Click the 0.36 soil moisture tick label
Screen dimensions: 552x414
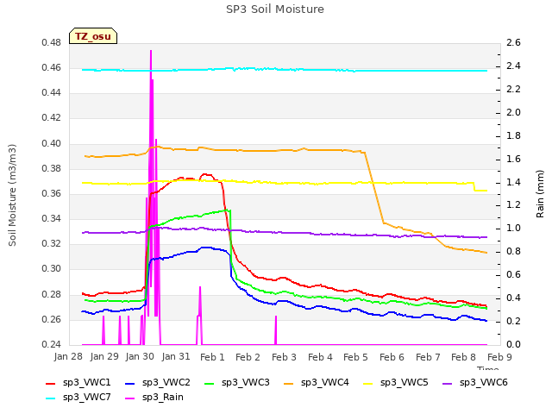tap(52, 193)
